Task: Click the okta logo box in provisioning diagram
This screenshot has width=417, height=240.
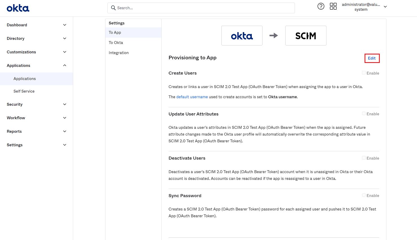Action: point(242,36)
